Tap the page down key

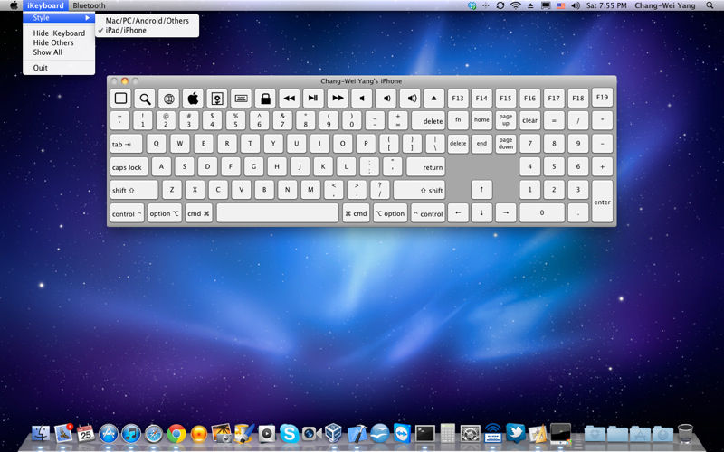(x=506, y=144)
